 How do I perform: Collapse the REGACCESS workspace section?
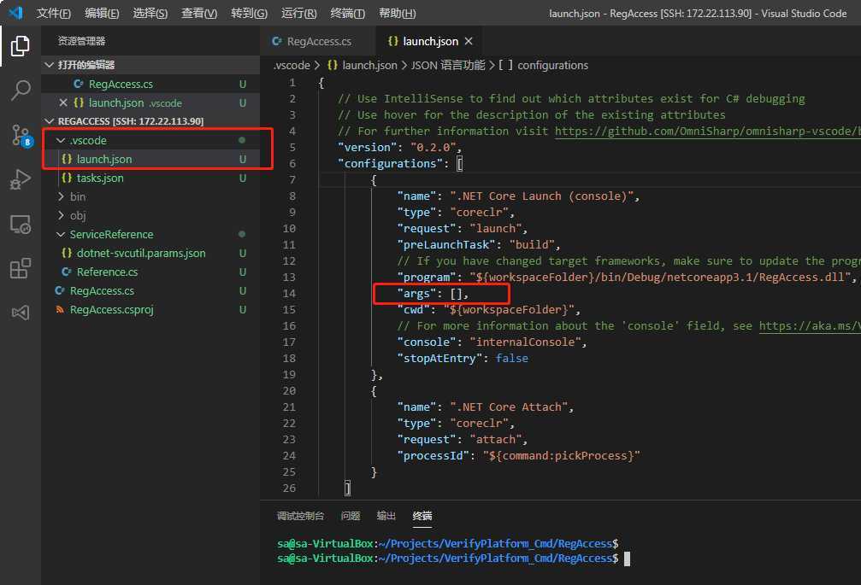point(50,120)
